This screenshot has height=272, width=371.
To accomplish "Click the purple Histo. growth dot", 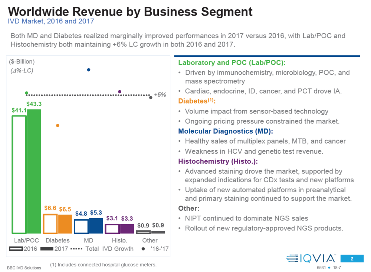I will coord(120,92).
